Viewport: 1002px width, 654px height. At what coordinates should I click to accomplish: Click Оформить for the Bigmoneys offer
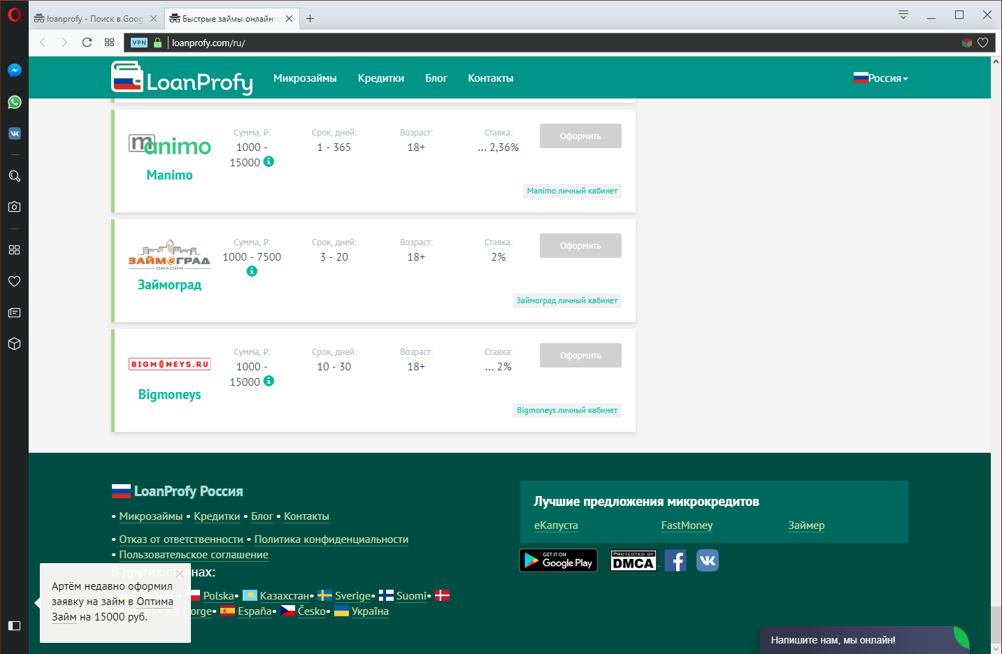[x=580, y=355]
